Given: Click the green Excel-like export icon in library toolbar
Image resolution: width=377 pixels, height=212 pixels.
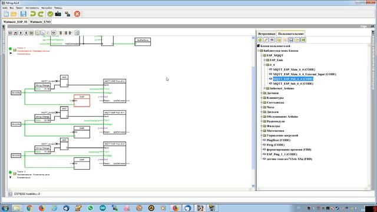Looking at the screenshot, I should pyautogui.click(x=303, y=40).
